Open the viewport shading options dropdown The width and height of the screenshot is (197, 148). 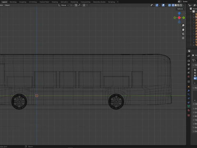184,5
